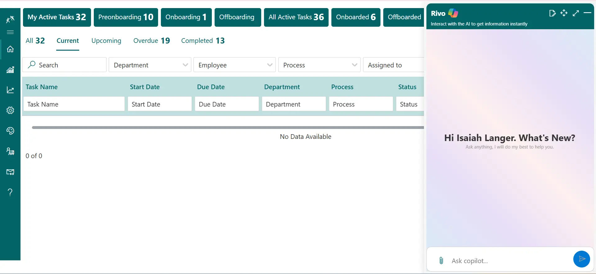The height and width of the screenshot is (274, 596).
Task: Open the line chart reports icon
Action: 10,90
